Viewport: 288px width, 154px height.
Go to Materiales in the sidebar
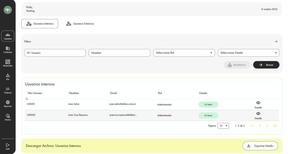coord(8,63)
